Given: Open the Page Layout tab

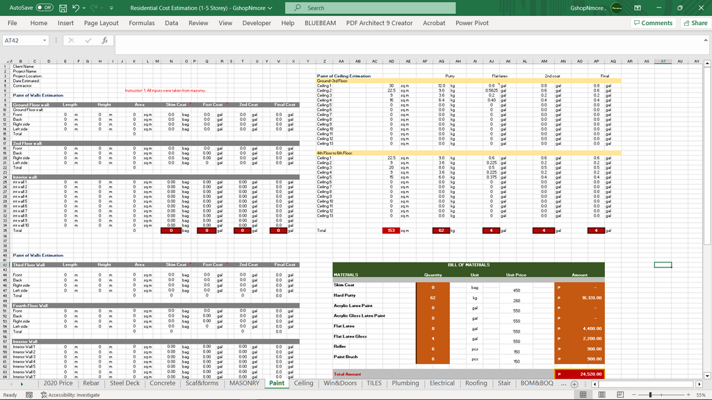Looking at the screenshot, I should point(101,23).
